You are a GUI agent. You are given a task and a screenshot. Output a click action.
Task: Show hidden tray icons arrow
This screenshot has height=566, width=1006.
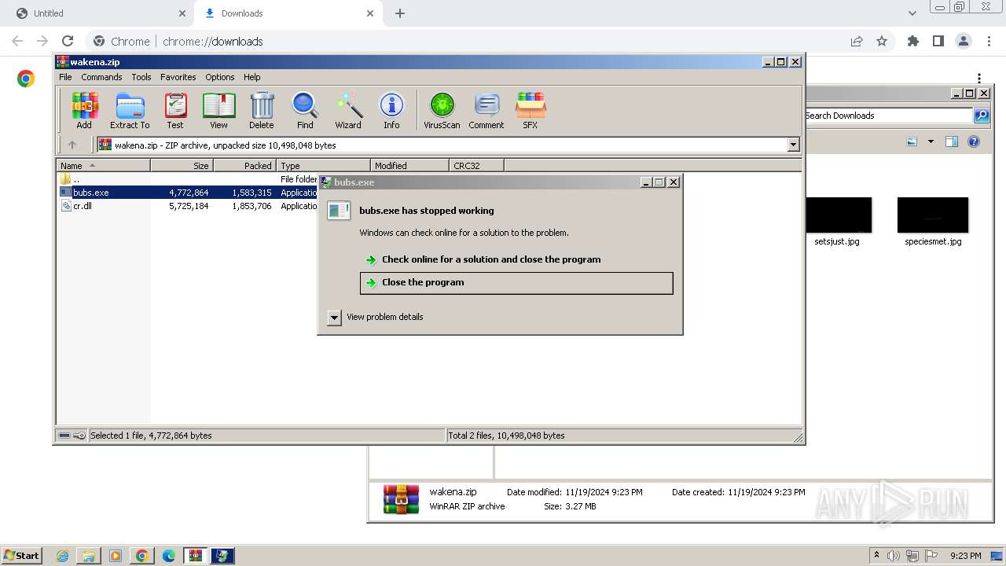click(x=877, y=556)
